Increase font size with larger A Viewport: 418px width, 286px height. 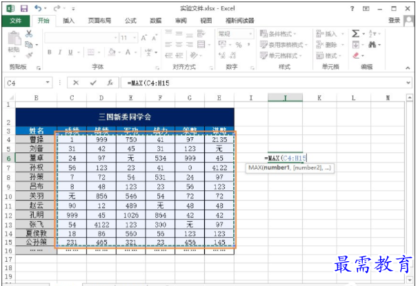click(144, 38)
